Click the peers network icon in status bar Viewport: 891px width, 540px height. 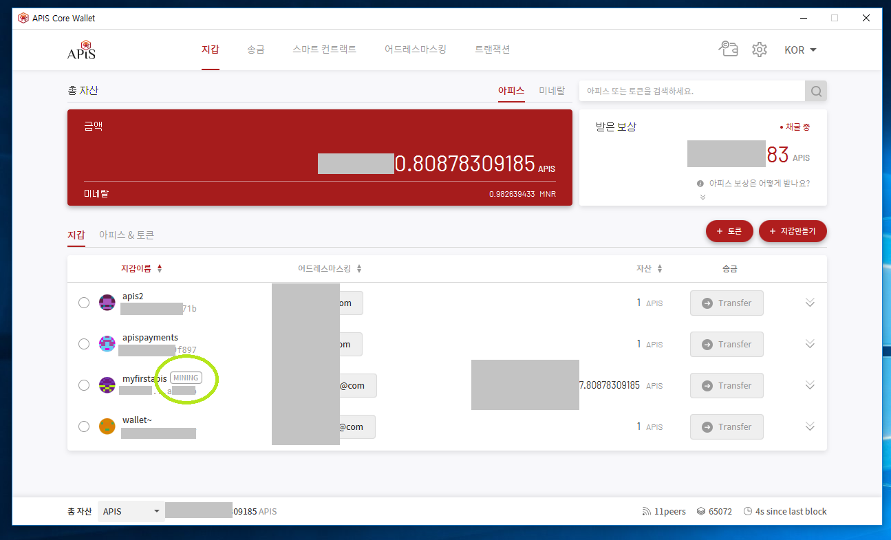pyautogui.click(x=646, y=512)
